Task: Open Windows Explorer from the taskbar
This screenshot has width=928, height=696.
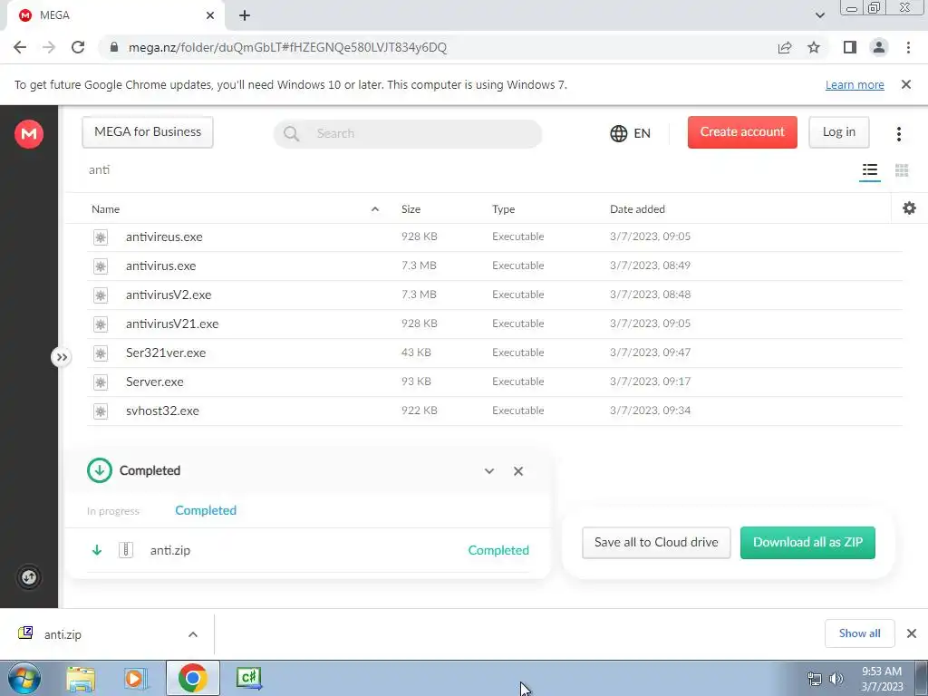Action: tap(81, 679)
